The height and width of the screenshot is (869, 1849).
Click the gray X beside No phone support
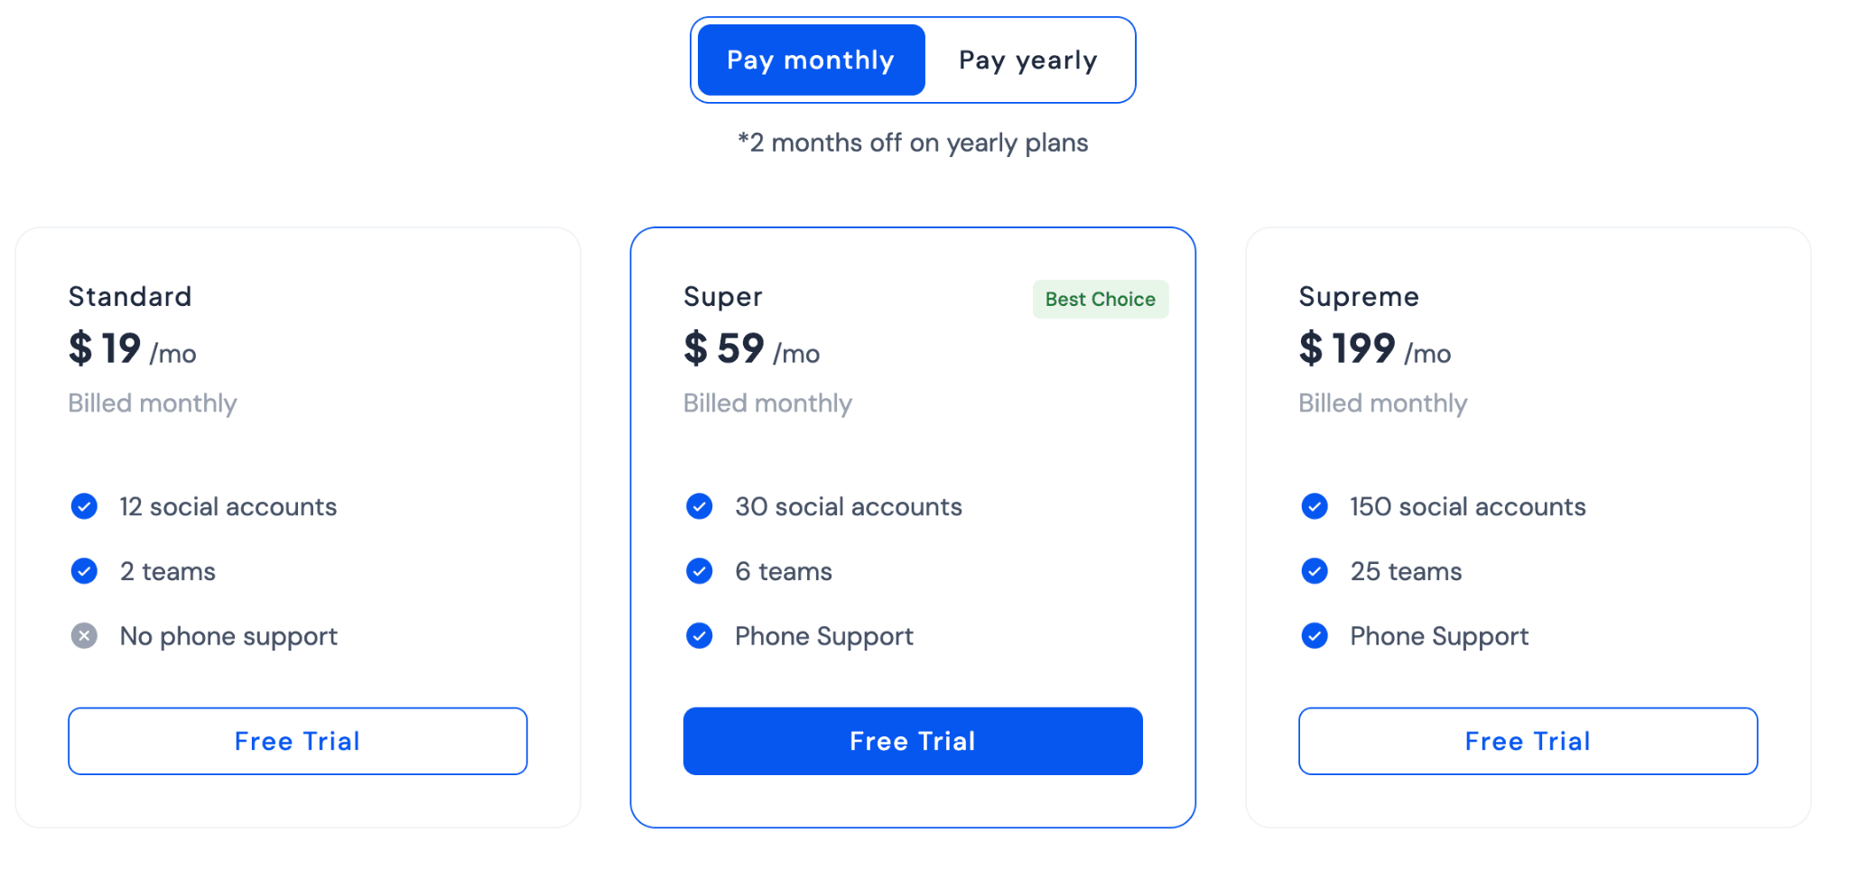pos(83,635)
